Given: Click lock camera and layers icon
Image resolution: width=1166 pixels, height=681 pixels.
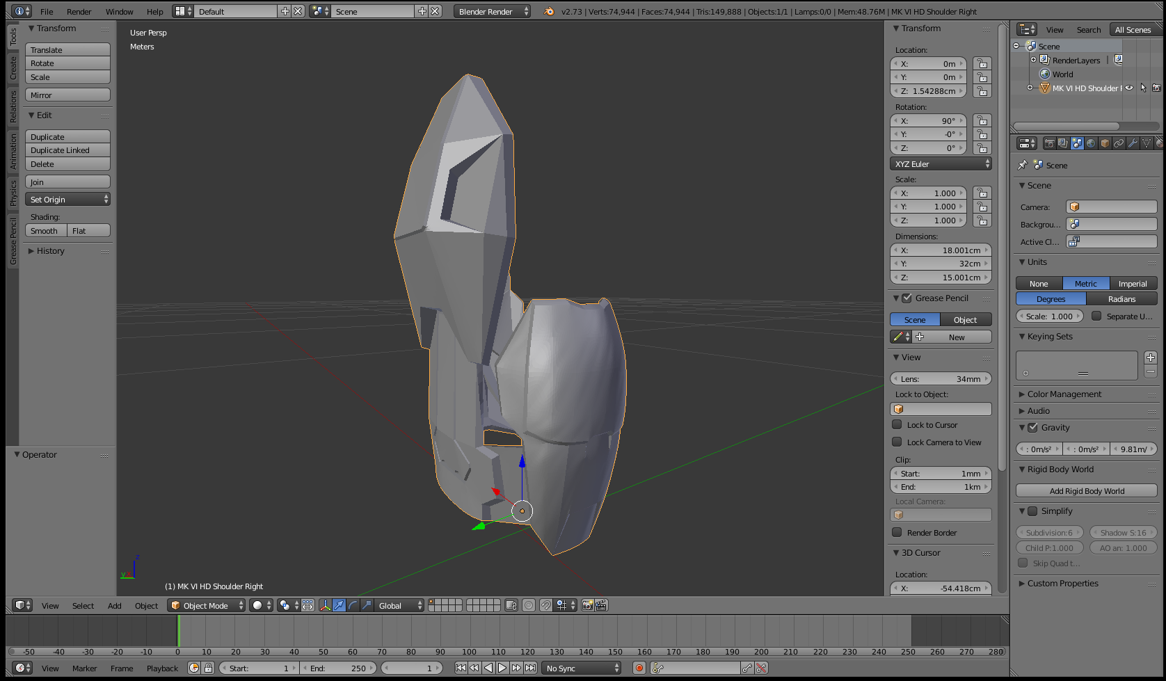Looking at the screenshot, I should 511,606.
